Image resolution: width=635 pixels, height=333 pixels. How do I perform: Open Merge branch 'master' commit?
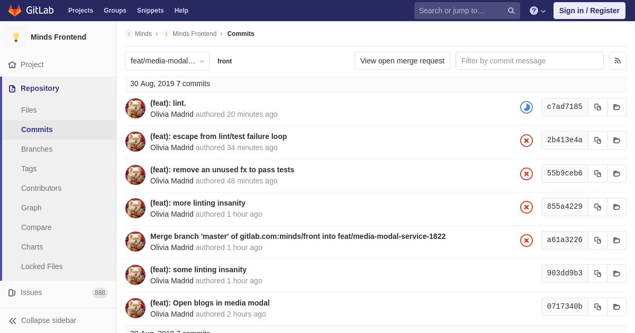tap(298, 236)
